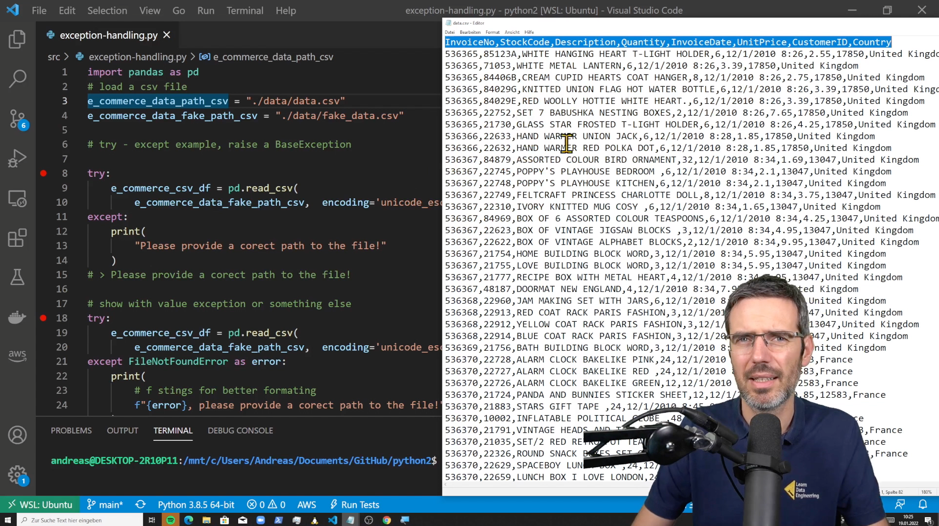This screenshot has height=526, width=939.
Task: Open the Linux penguin app from the taskbar
Action: coord(315,520)
